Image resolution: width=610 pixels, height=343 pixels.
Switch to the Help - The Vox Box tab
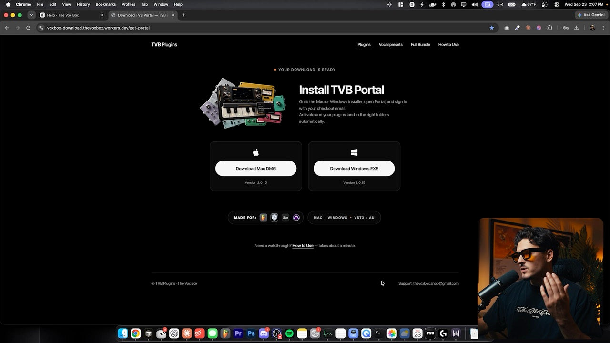click(x=71, y=15)
